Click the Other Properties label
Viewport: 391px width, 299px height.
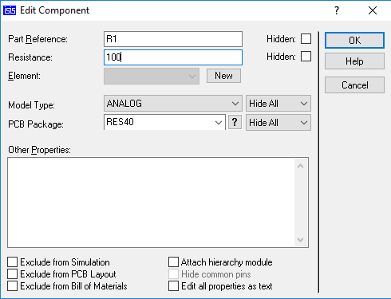pyautogui.click(x=39, y=150)
